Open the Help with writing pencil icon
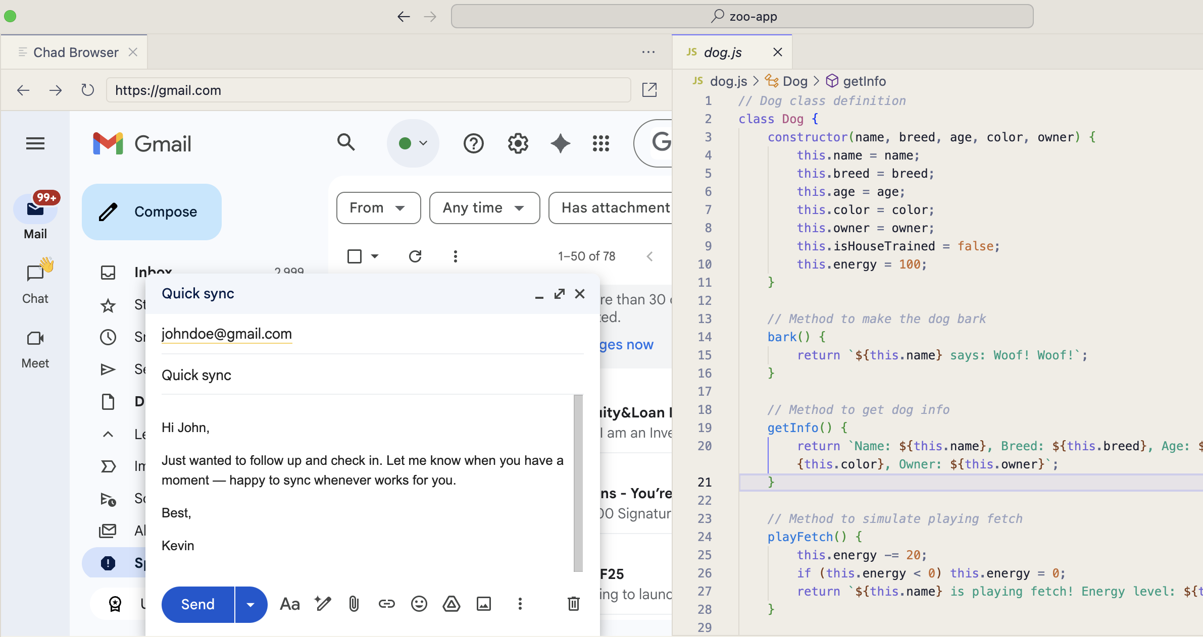 click(322, 604)
